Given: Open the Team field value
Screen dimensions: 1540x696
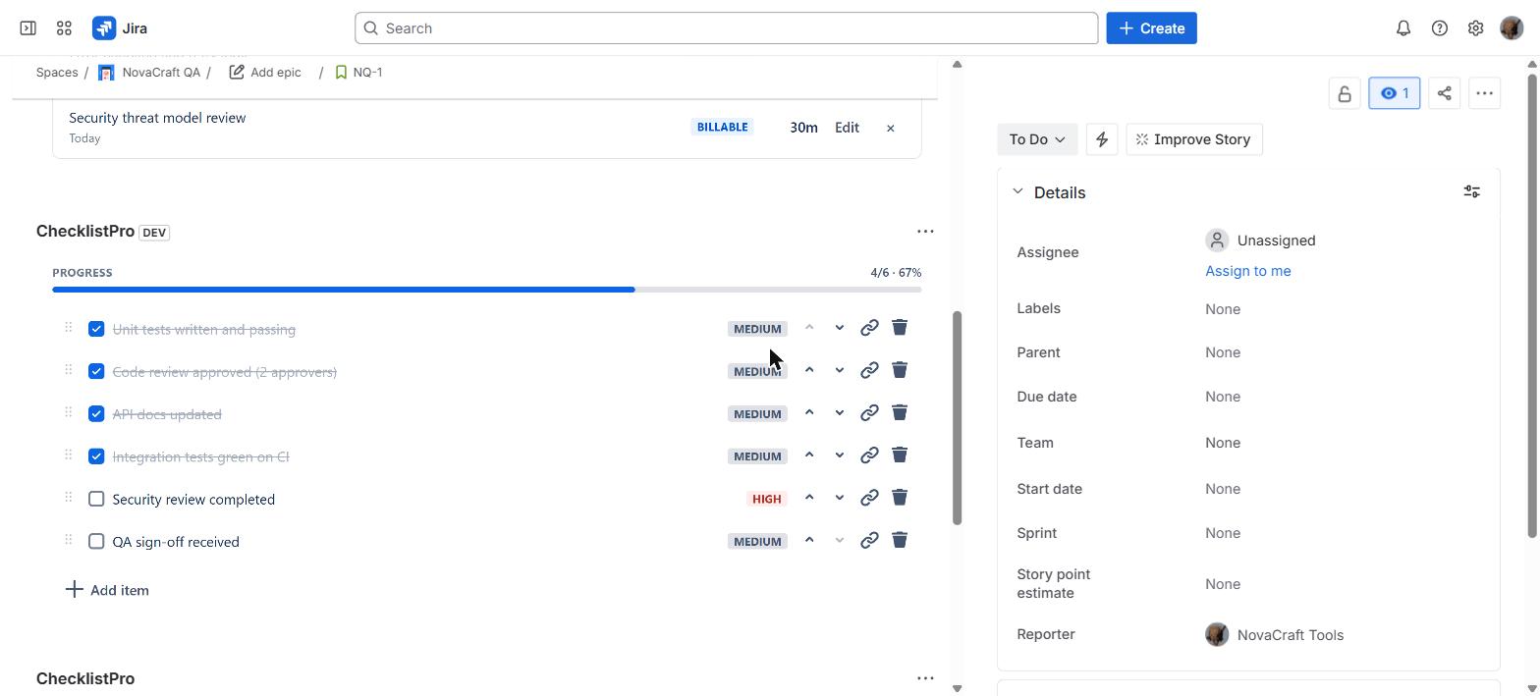Looking at the screenshot, I should [x=1223, y=443].
